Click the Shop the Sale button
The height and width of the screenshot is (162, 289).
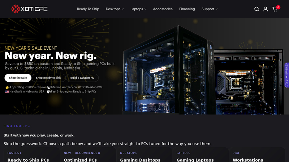tap(18, 78)
